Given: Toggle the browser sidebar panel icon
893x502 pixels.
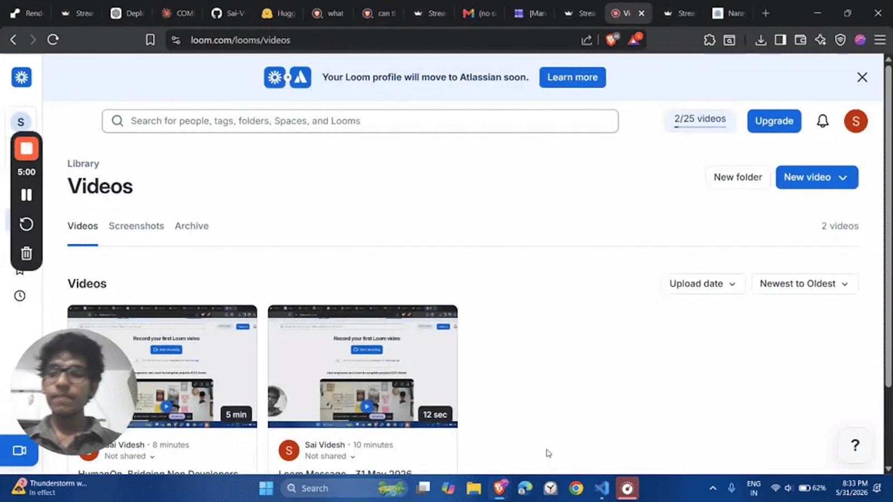Looking at the screenshot, I should (780, 40).
